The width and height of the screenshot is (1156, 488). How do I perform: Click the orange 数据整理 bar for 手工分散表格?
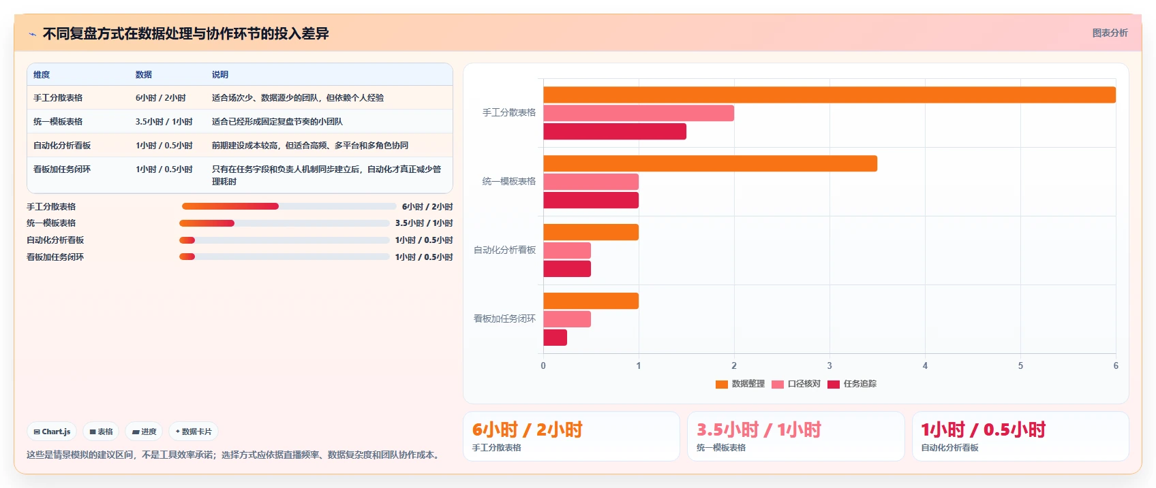tap(830, 95)
